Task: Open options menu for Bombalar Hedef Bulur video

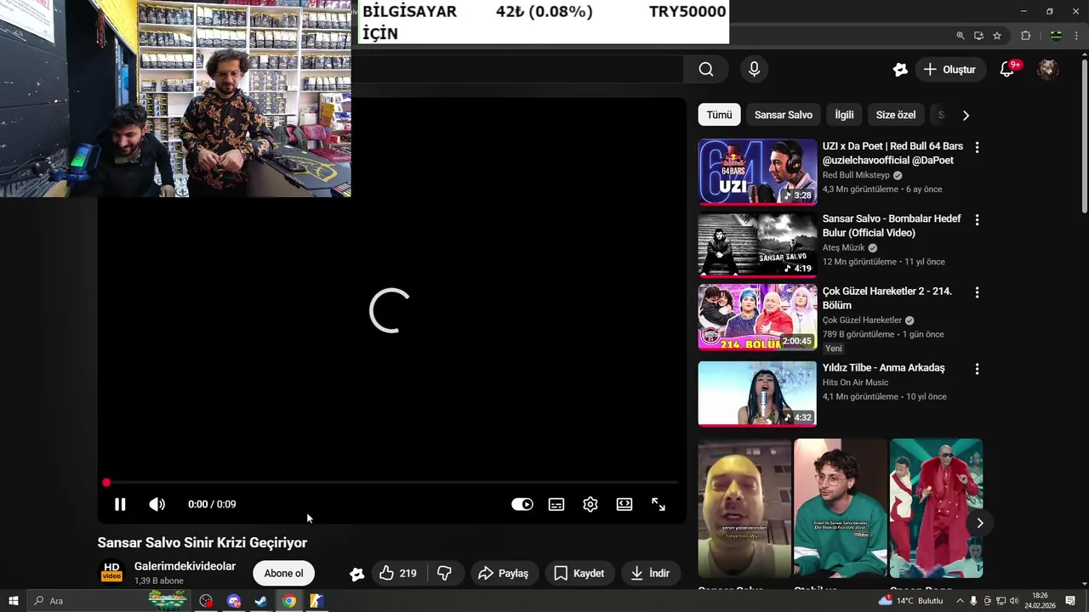Action: pos(977,219)
